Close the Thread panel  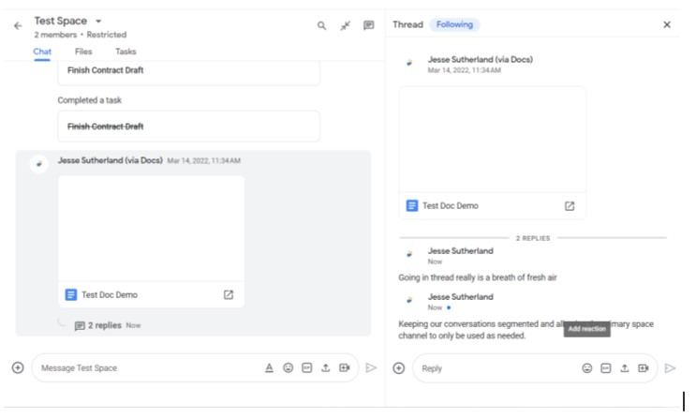pos(667,24)
